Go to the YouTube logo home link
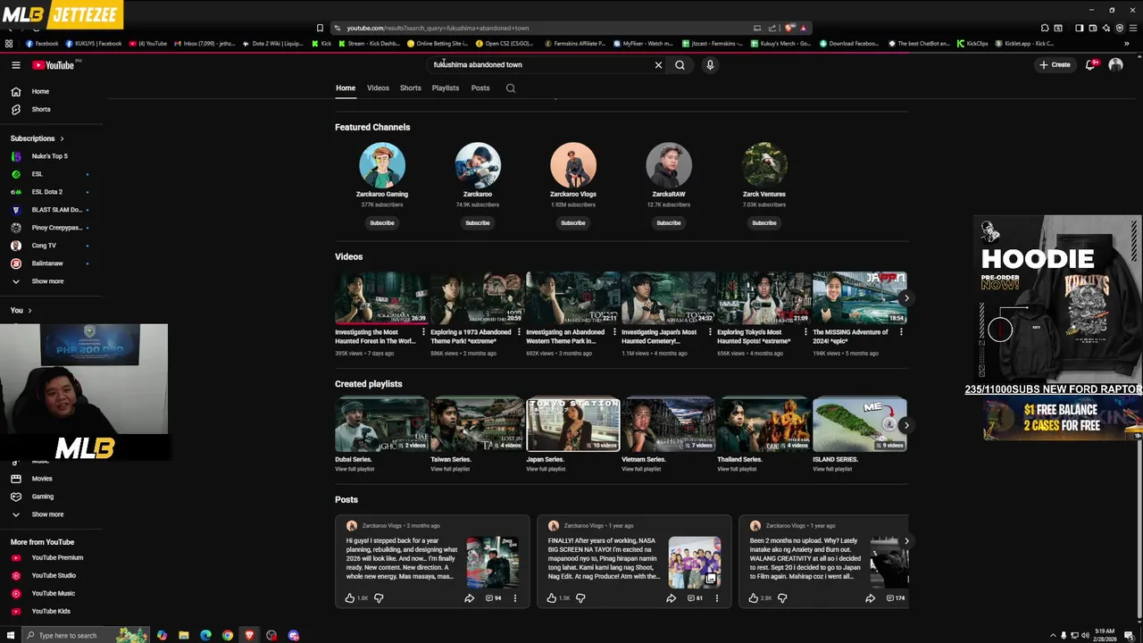Screen dimensions: 1143x643 pos(54,65)
